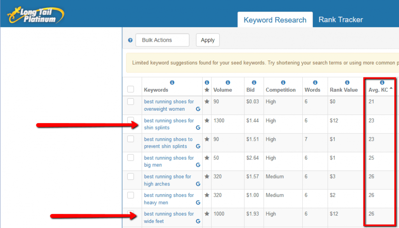Star the 'heavy men' keyword row

coord(207,195)
